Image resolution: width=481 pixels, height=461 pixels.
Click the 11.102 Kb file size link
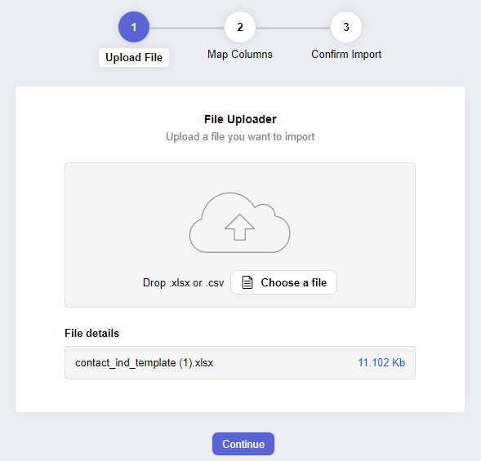click(381, 362)
